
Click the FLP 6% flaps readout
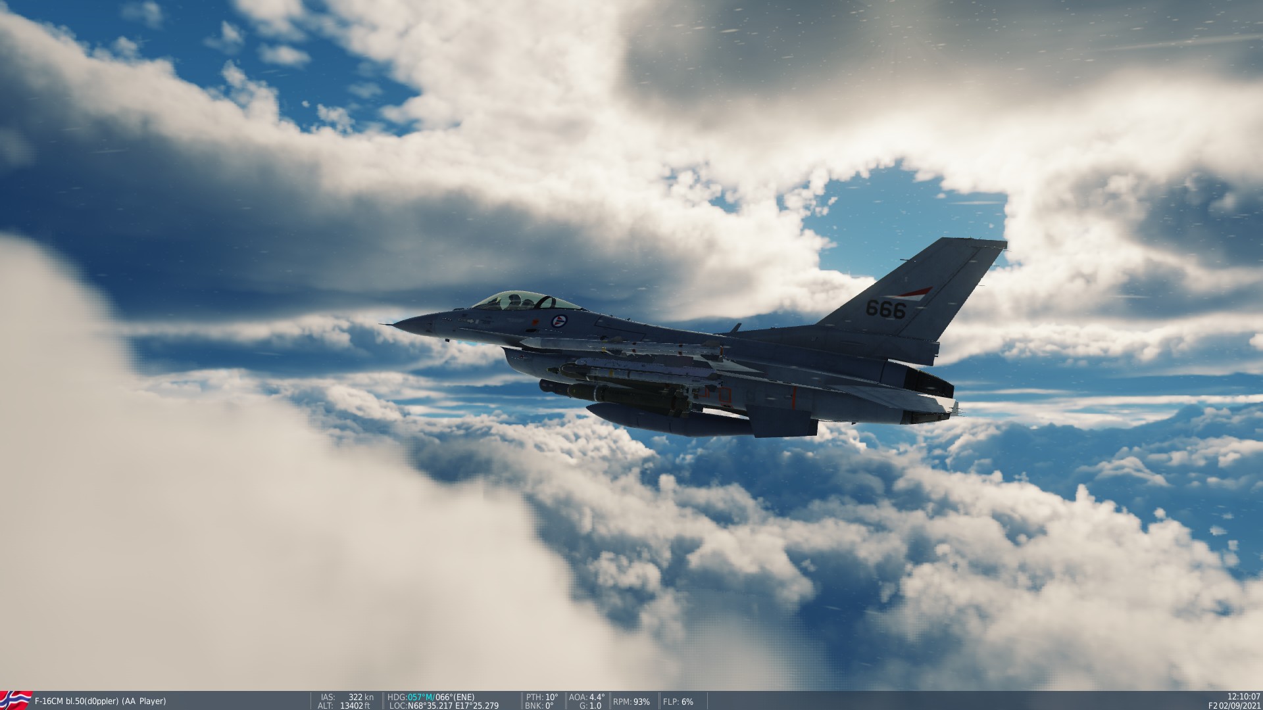click(x=678, y=701)
